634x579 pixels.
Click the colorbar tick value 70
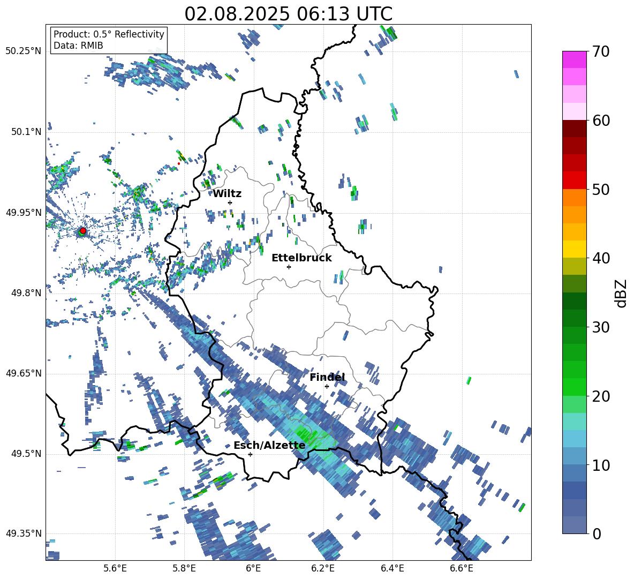pos(601,51)
